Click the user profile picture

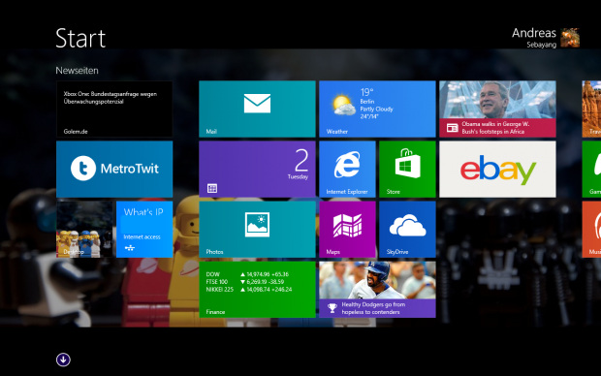[x=570, y=38]
